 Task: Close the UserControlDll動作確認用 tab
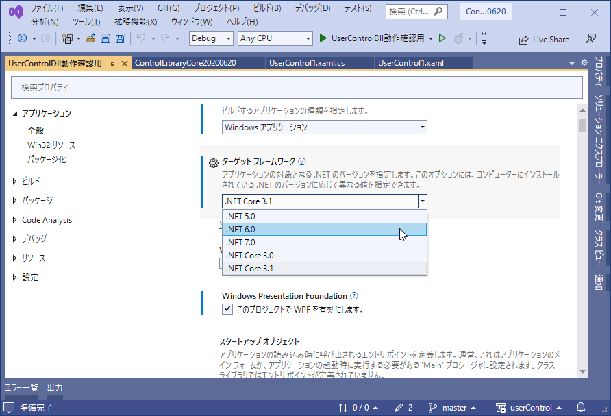[125, 64]
